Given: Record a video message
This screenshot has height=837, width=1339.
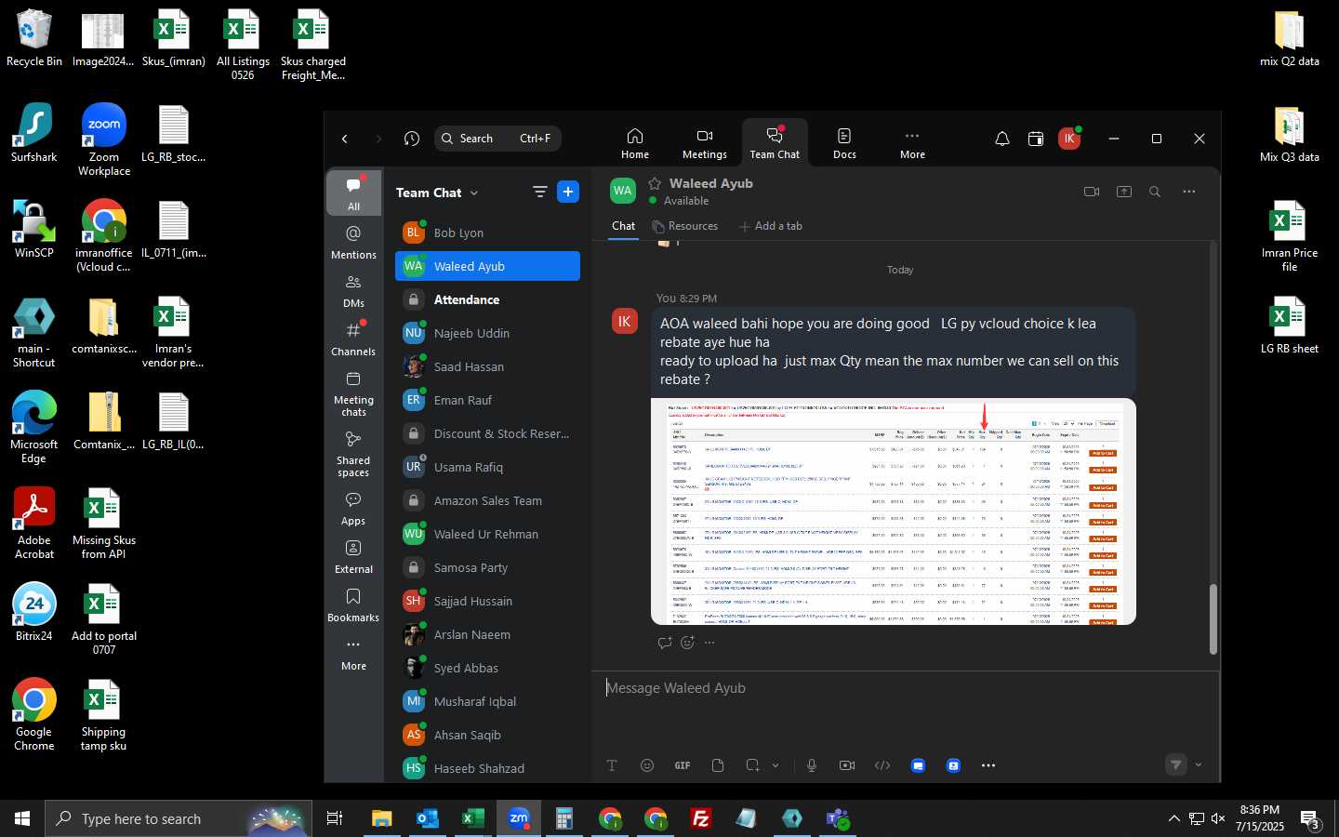Looking at the screenshot, I should [x=847, y=765].
